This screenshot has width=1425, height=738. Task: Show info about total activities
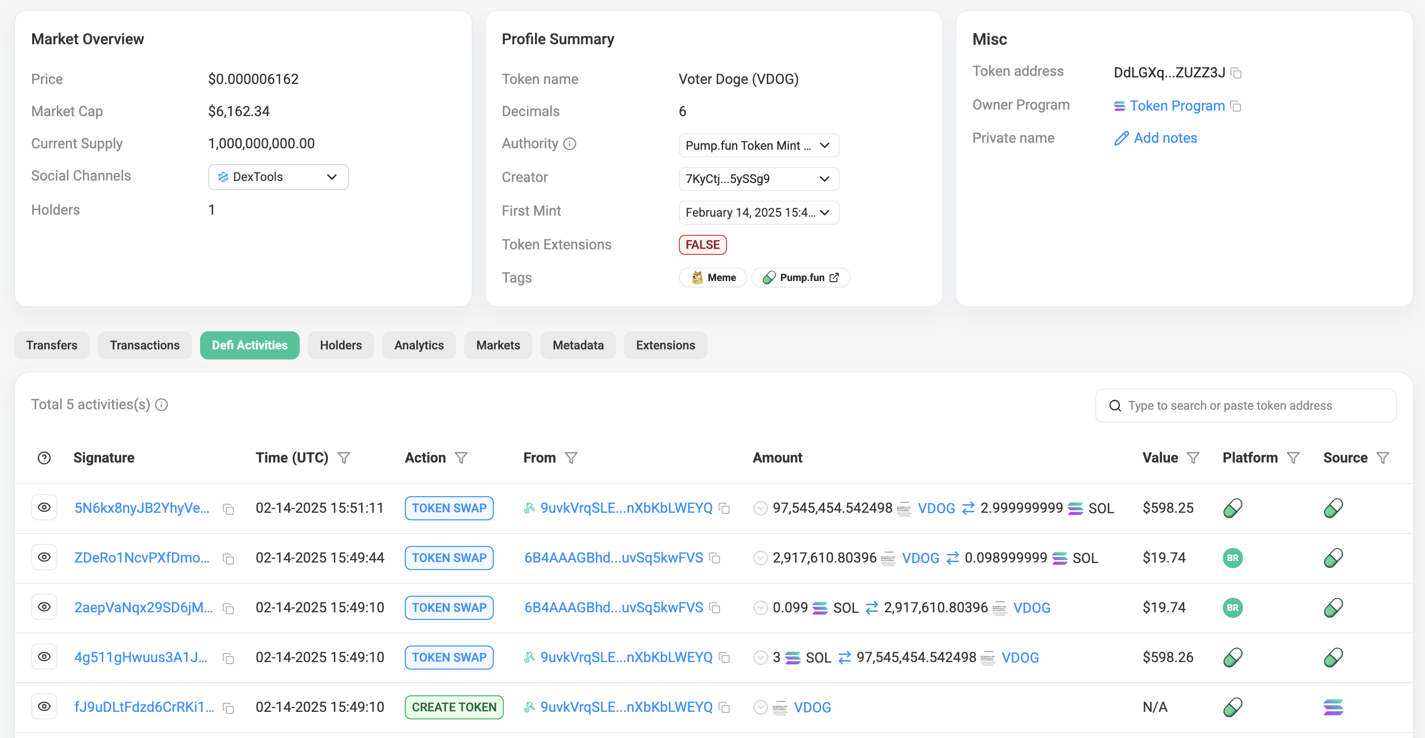(161, 405)
